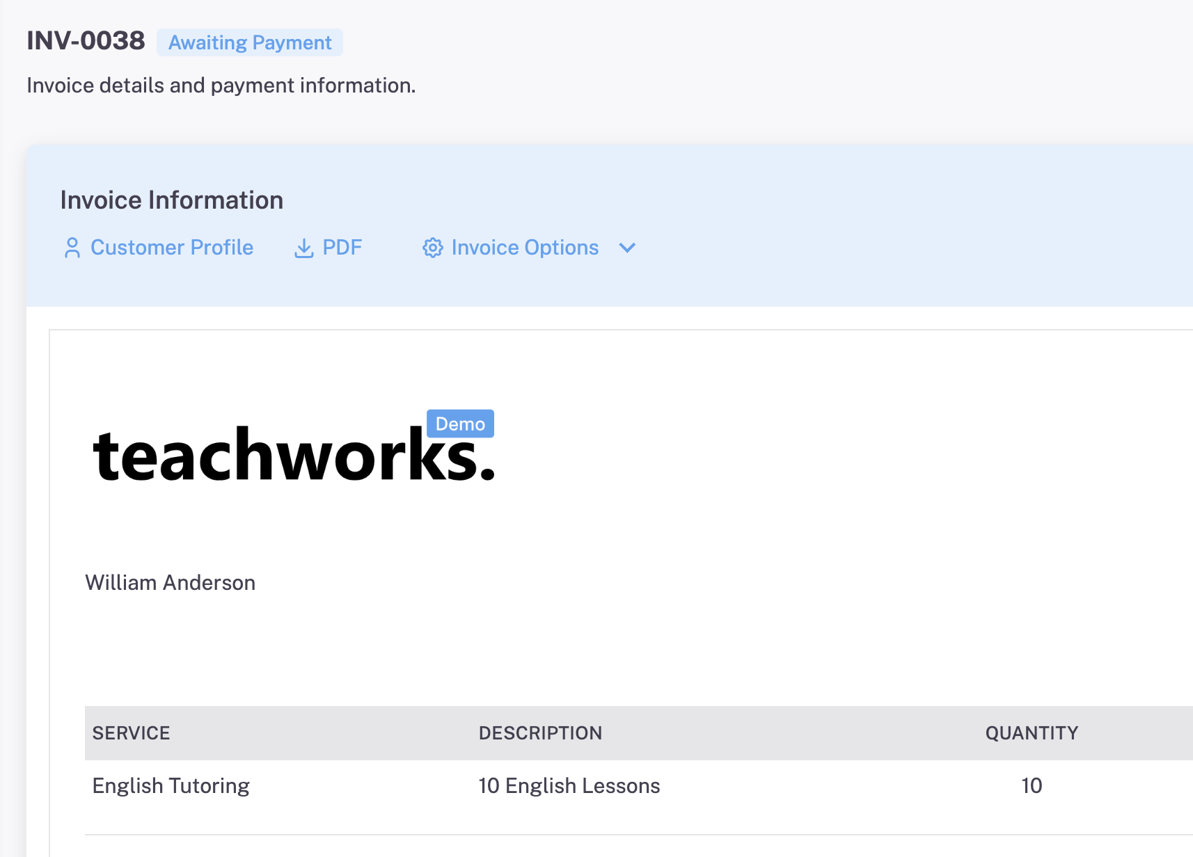Image resolution: width=1193 pixels, height=857 pixels.
Task: Click the DESCRIPTION column header
Action: [541, 733]
